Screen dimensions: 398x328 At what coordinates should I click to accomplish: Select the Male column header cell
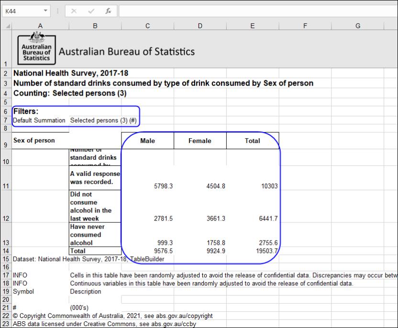pos(147,140)
